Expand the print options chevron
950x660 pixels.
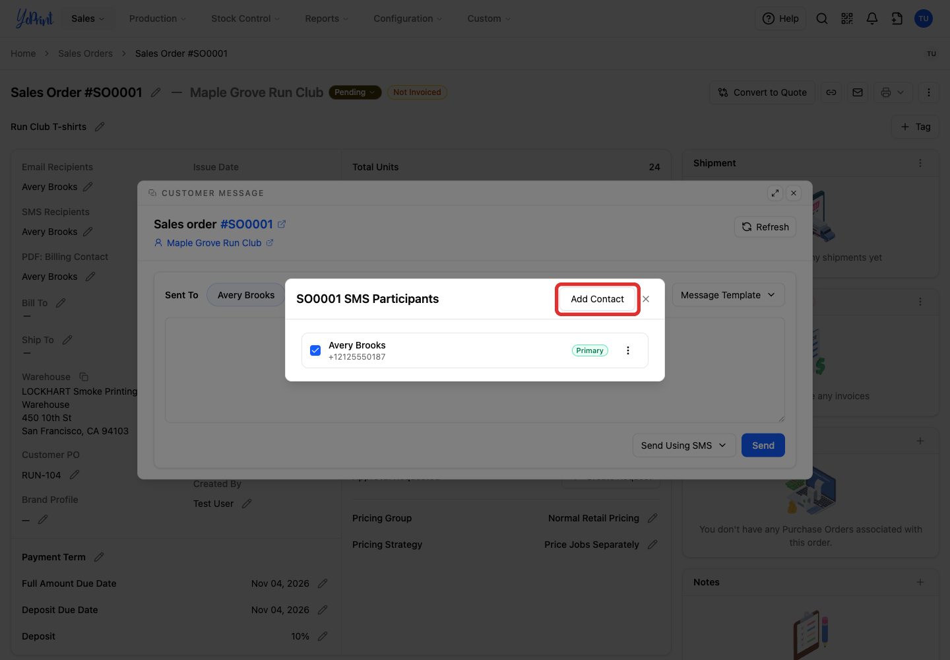click(x=901, y=92)
